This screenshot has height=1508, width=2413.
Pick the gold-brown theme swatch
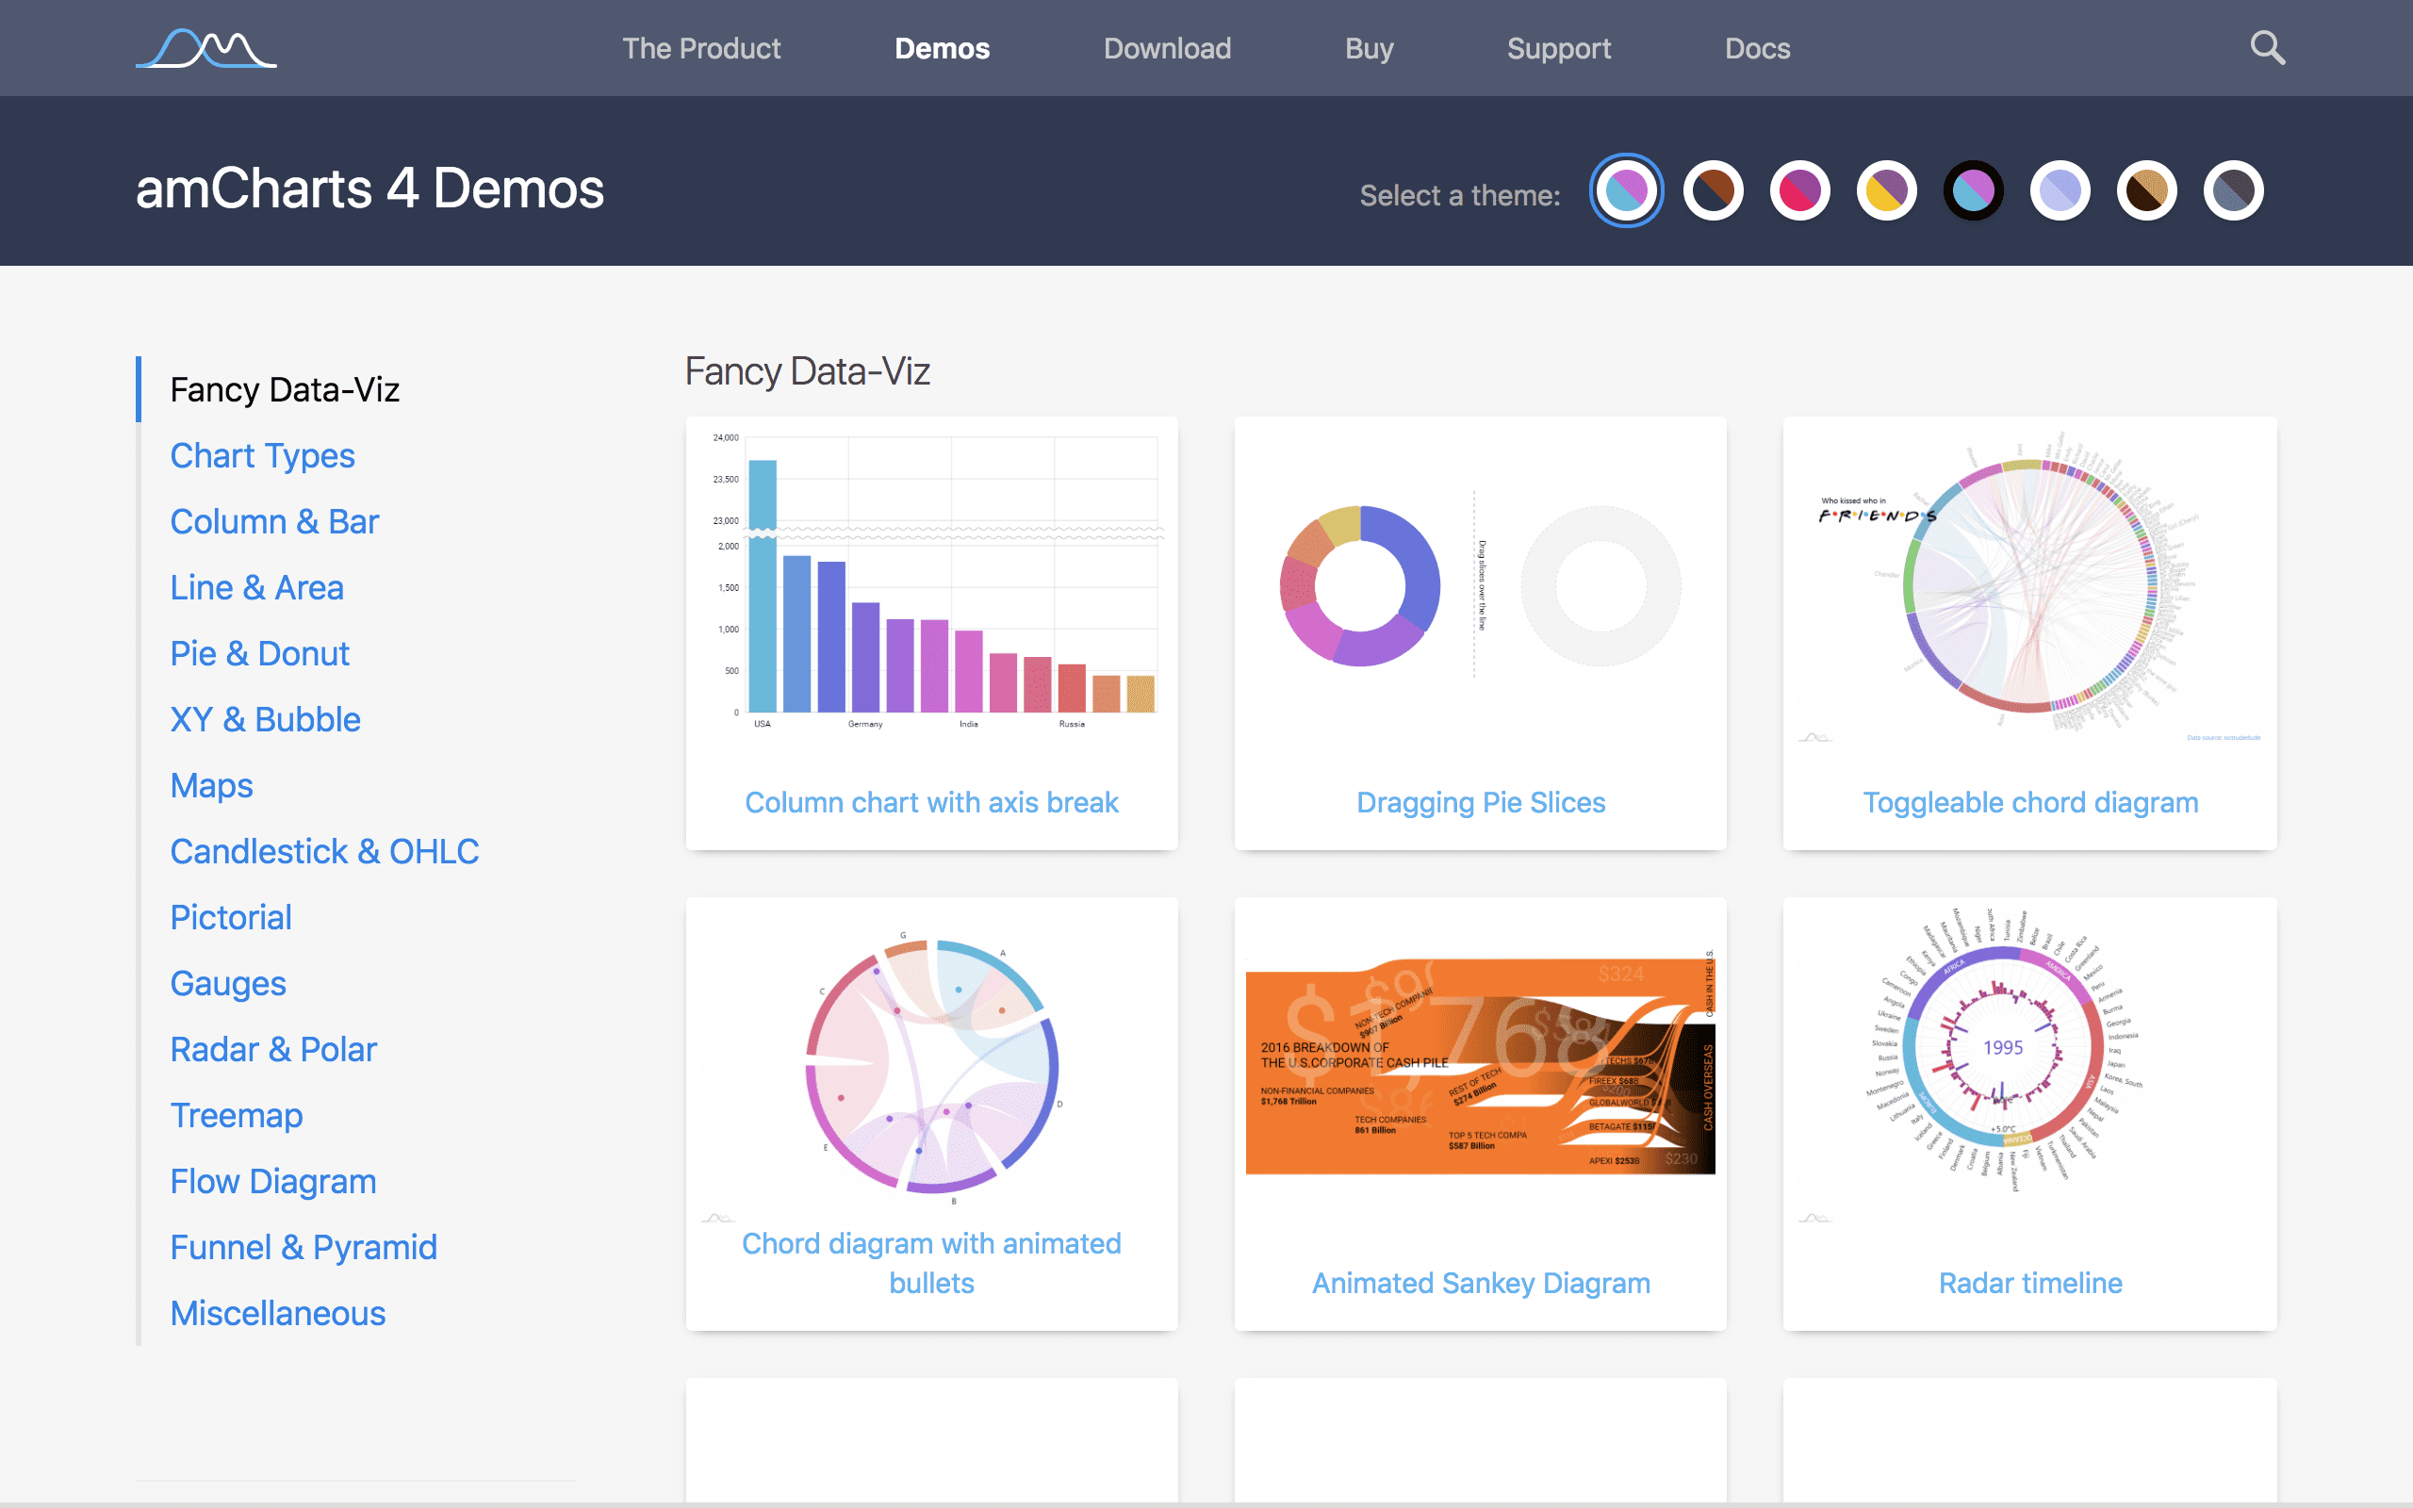[x=2147, y=189]
